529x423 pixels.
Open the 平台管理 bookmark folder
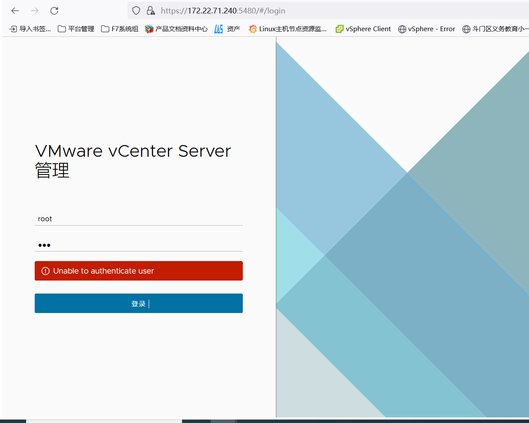pyautogui.click(x=76, y=29)
